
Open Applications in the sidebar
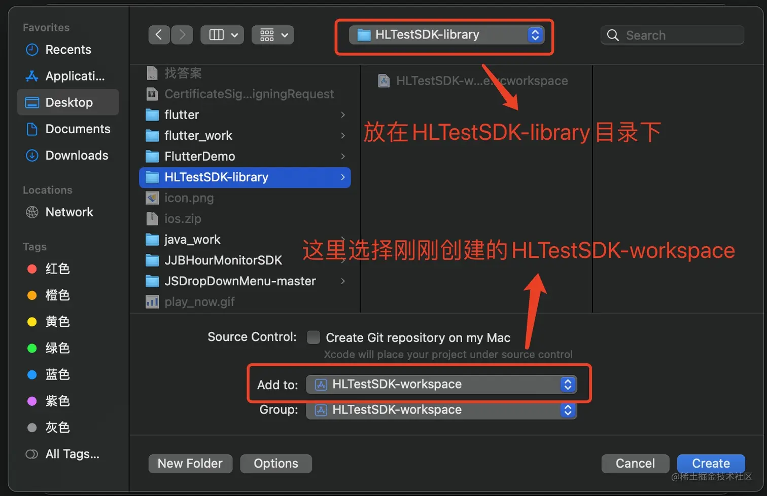click(x=68, y=76)
